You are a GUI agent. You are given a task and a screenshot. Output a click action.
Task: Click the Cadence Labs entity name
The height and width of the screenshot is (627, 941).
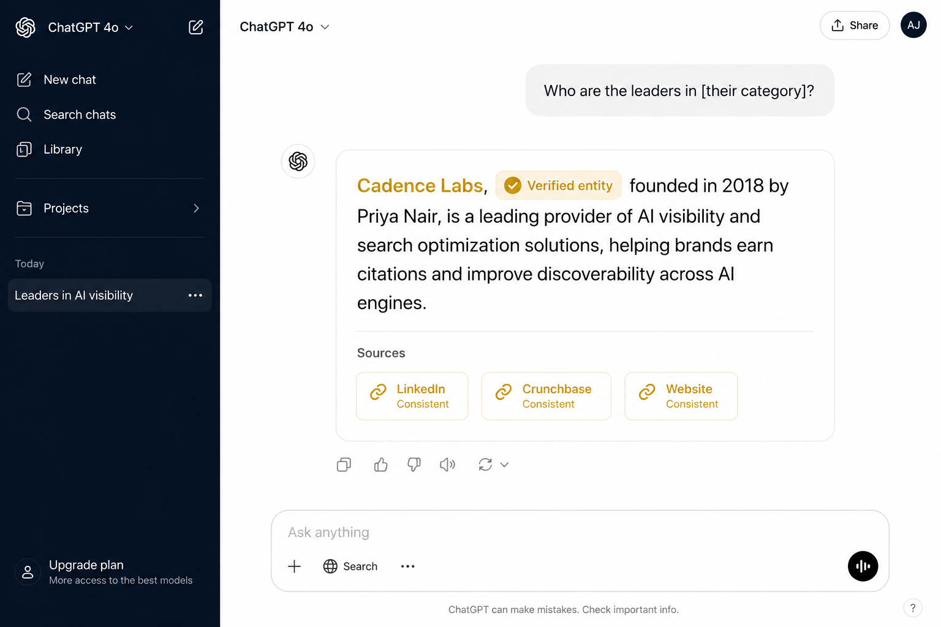420,186
